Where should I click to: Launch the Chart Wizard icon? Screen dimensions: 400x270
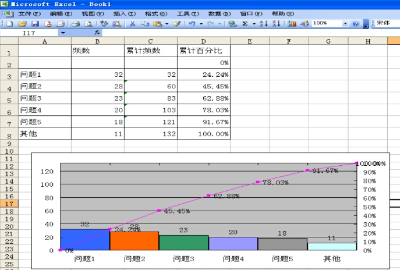pos(292,24)
